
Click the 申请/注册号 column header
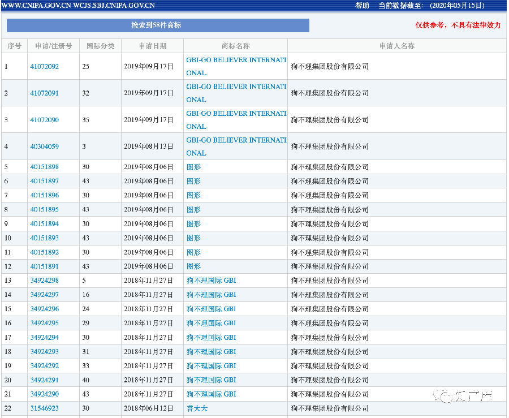pos(53,46)
